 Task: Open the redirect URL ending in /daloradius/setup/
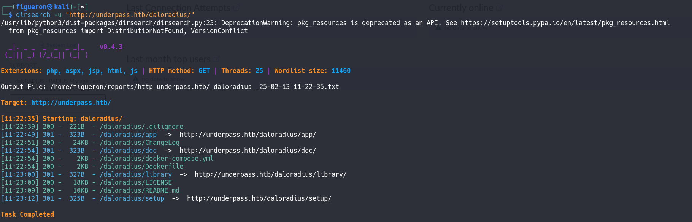click(259, 198)
